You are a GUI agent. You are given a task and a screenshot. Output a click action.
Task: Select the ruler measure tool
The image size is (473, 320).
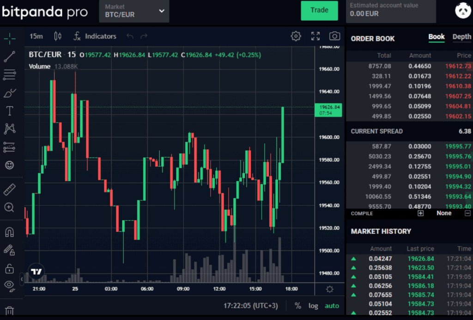click(9, 190)
